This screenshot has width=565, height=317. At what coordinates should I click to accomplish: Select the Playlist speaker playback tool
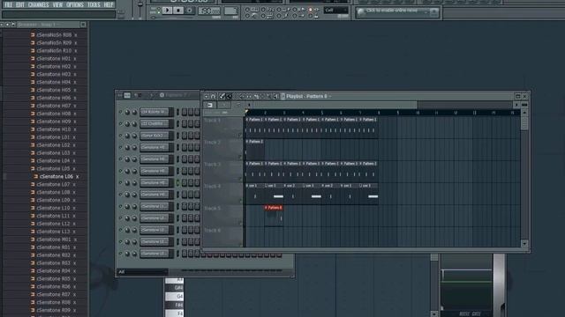point(275,96)
